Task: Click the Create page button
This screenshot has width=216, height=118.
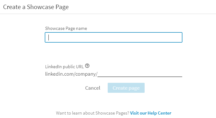Action: tap(126, 88)
